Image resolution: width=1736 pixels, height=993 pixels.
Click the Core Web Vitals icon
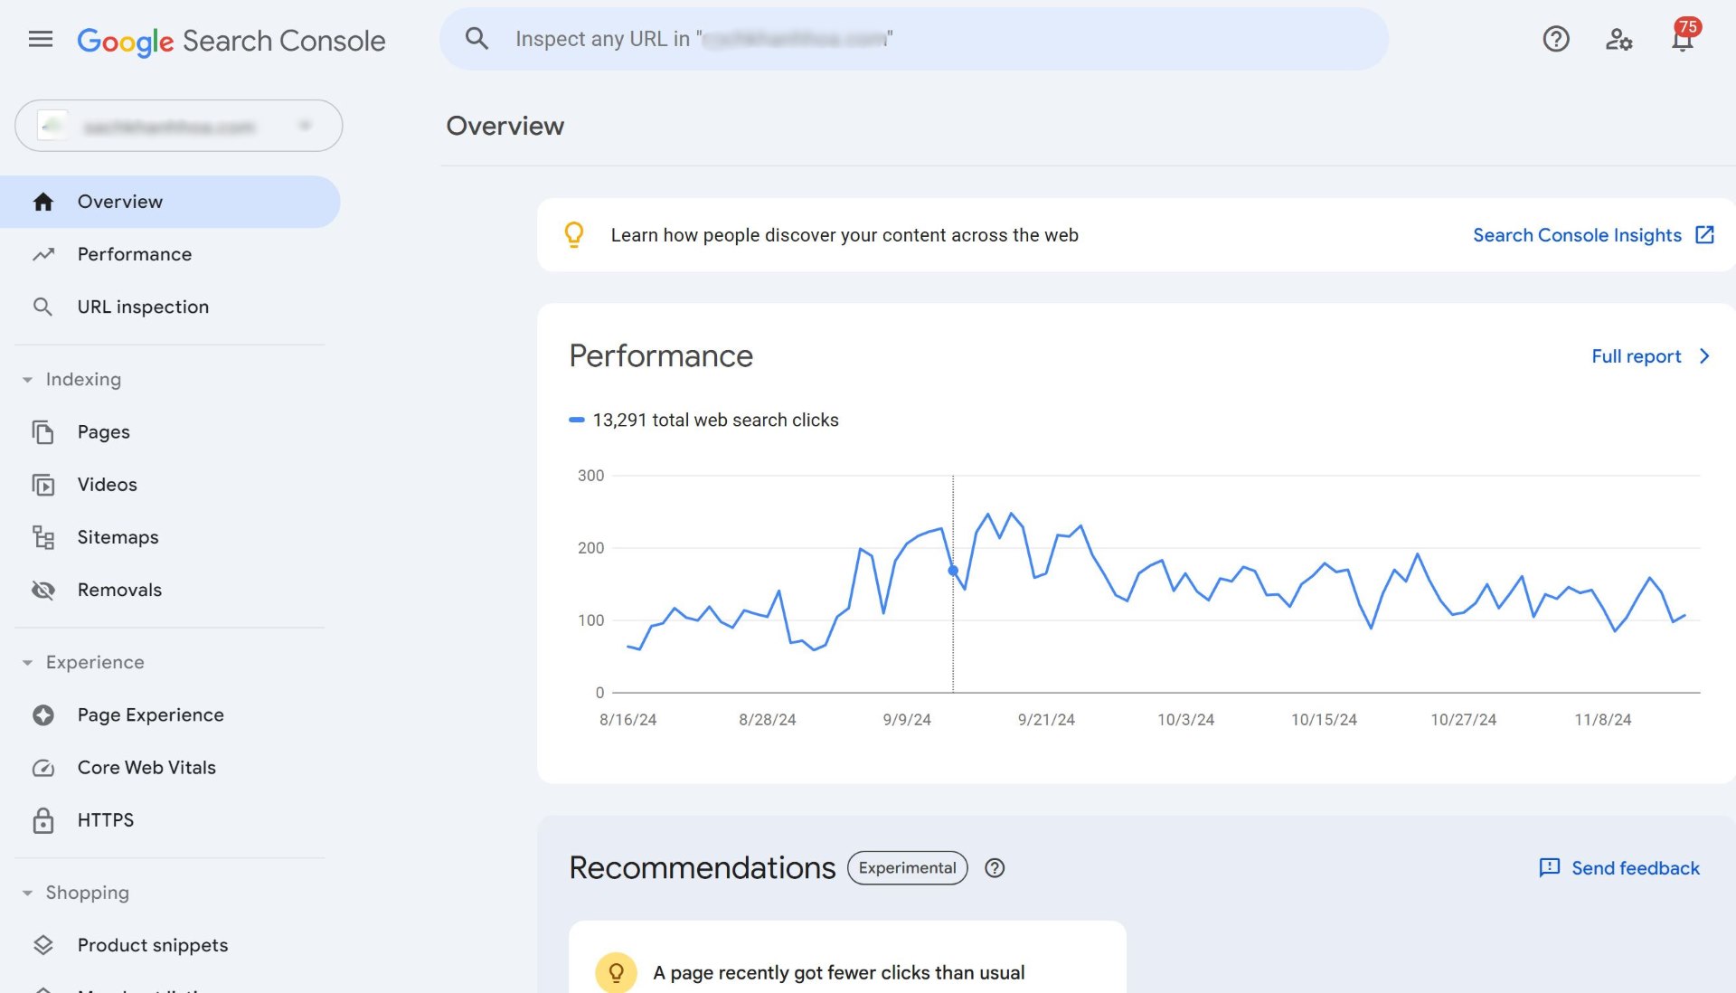click(x=42, y=768)
